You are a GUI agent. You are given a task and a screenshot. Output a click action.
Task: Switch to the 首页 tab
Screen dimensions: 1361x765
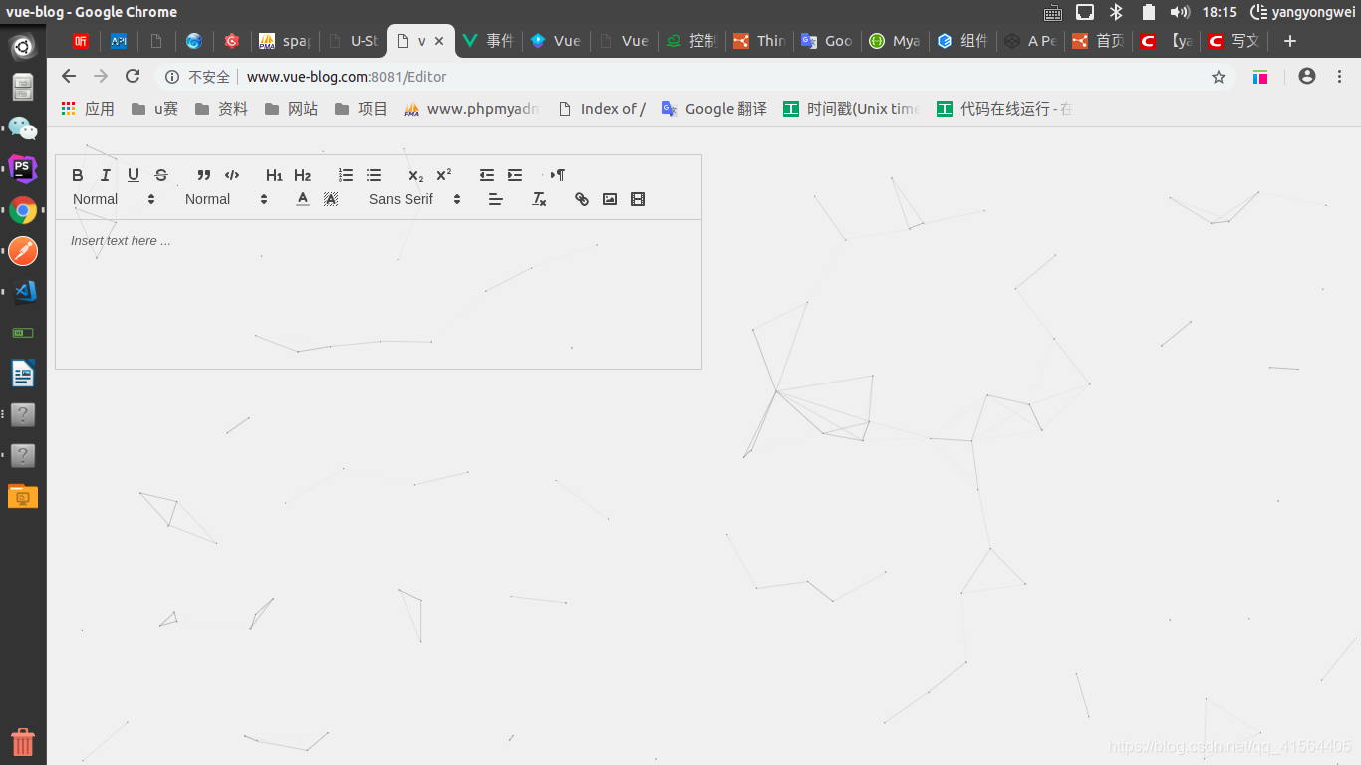(1098, 41)
